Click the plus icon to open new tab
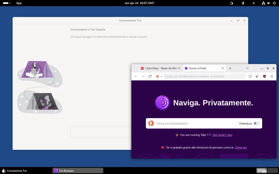The height and width of the screenshot is (174, 279). click(x=230, y=68)
